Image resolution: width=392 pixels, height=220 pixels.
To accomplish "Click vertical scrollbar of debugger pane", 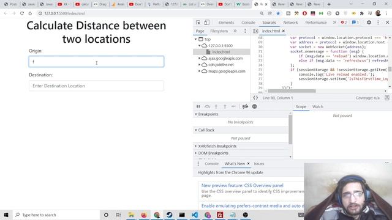I will point(290,130).
